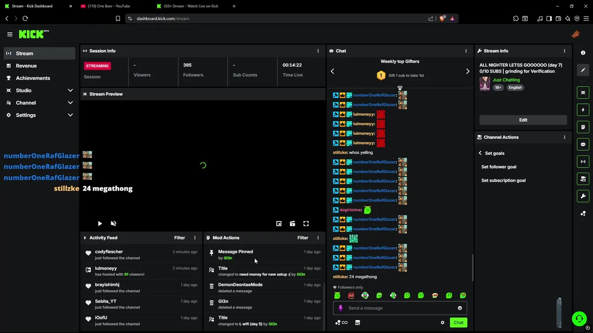
Task: Show next weekly top gifter
Action: point(467,71)
